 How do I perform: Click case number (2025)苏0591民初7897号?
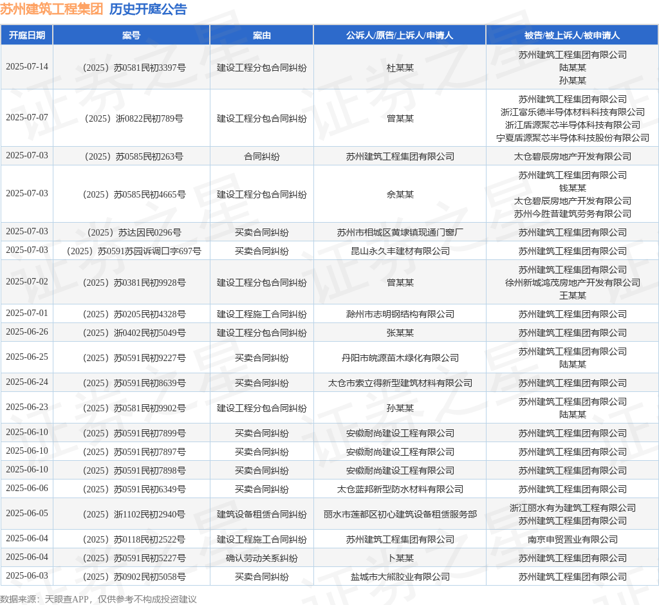click(x=134, y=452)
